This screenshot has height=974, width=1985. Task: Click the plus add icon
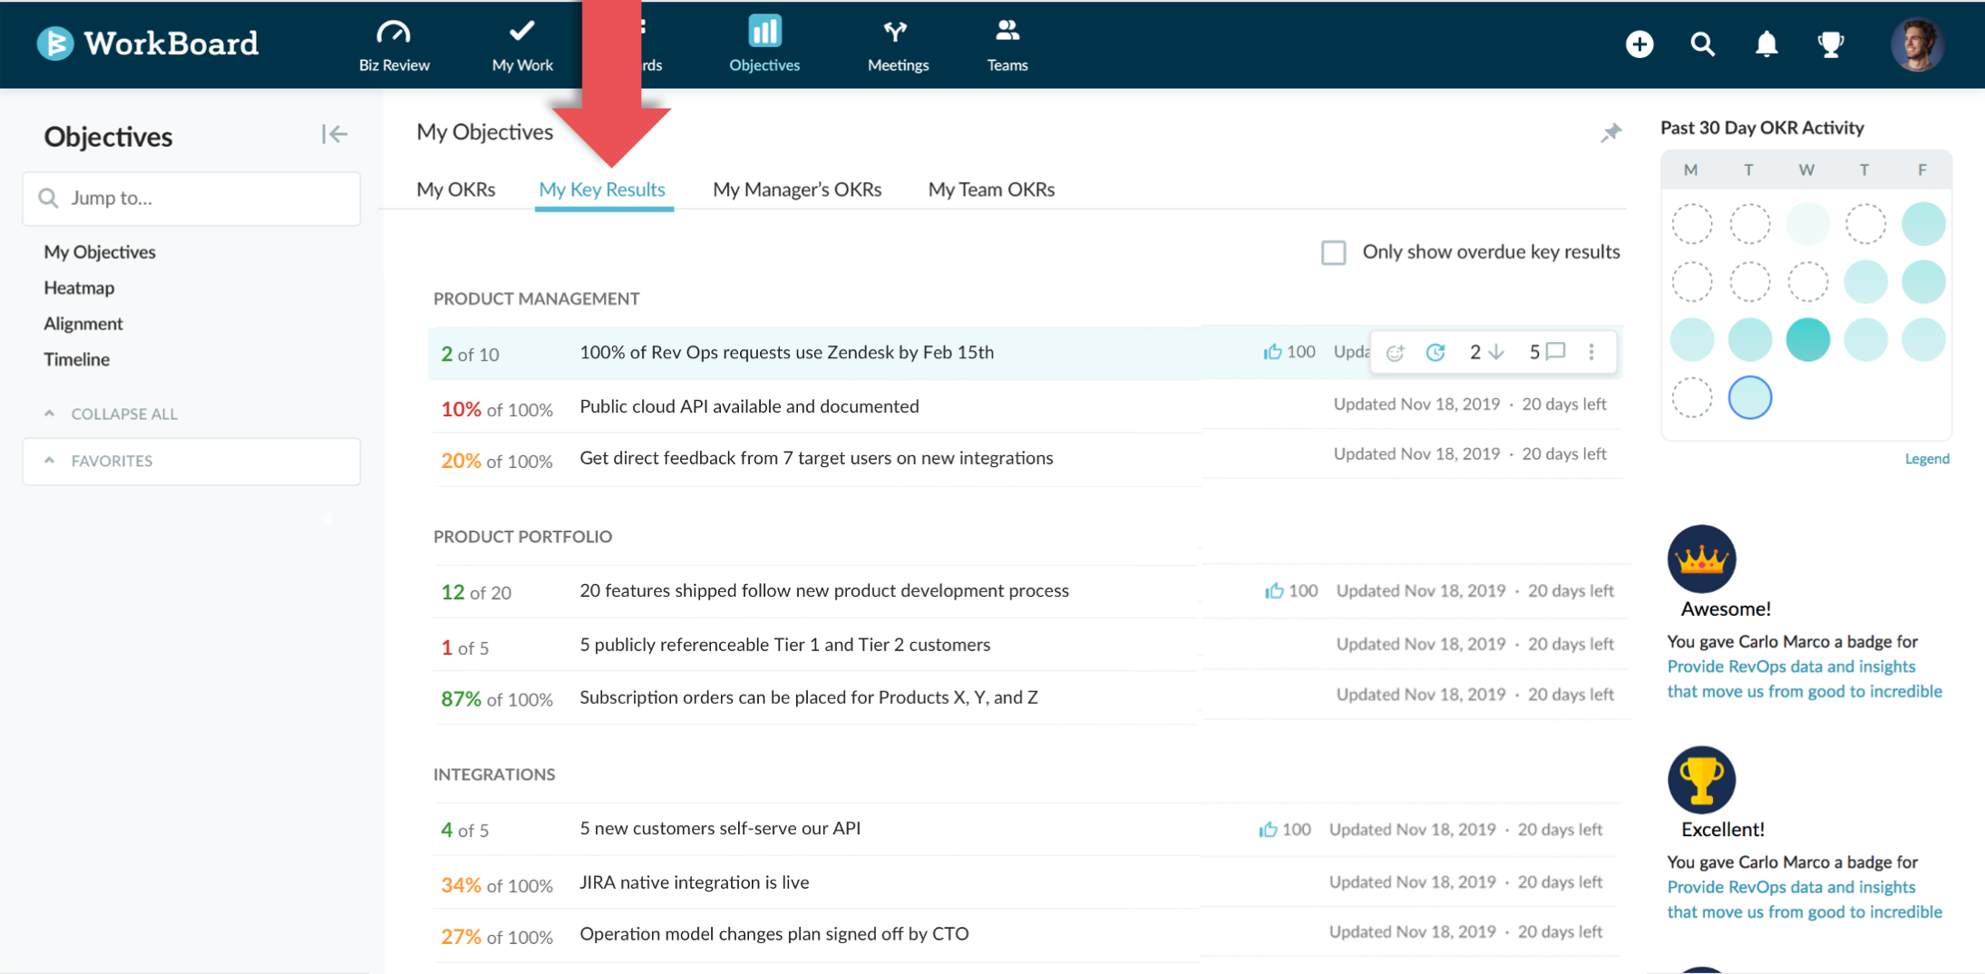point(1639,44)
